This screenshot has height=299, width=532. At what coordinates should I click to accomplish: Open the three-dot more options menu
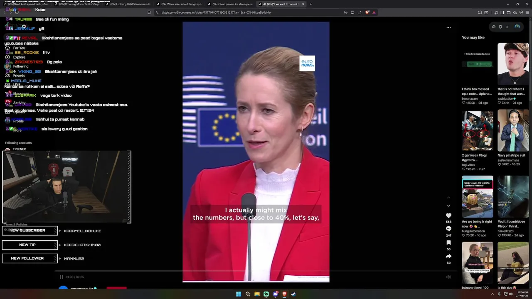pos(448,27)
